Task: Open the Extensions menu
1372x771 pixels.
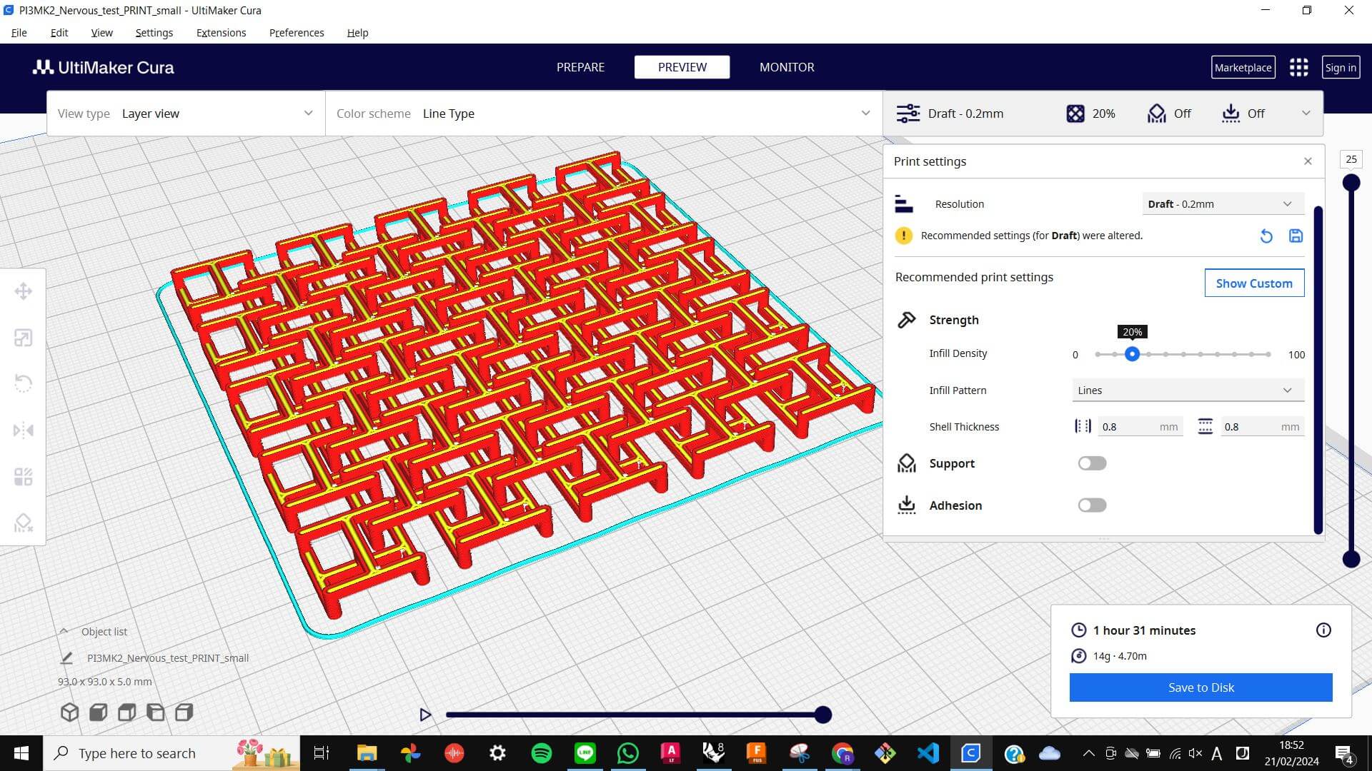Action: 221,33
